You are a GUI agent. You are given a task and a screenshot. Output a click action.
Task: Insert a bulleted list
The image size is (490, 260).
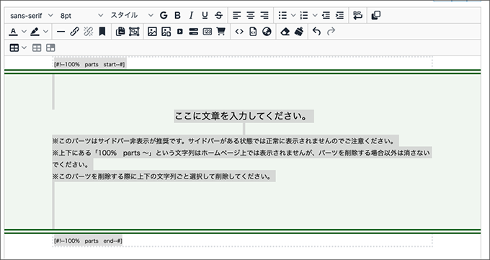coord(282,15)
